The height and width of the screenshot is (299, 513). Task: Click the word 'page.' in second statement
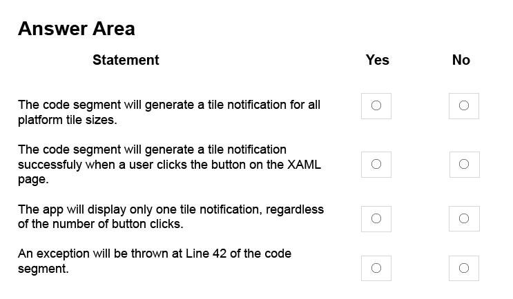click(x=33, y=180)
